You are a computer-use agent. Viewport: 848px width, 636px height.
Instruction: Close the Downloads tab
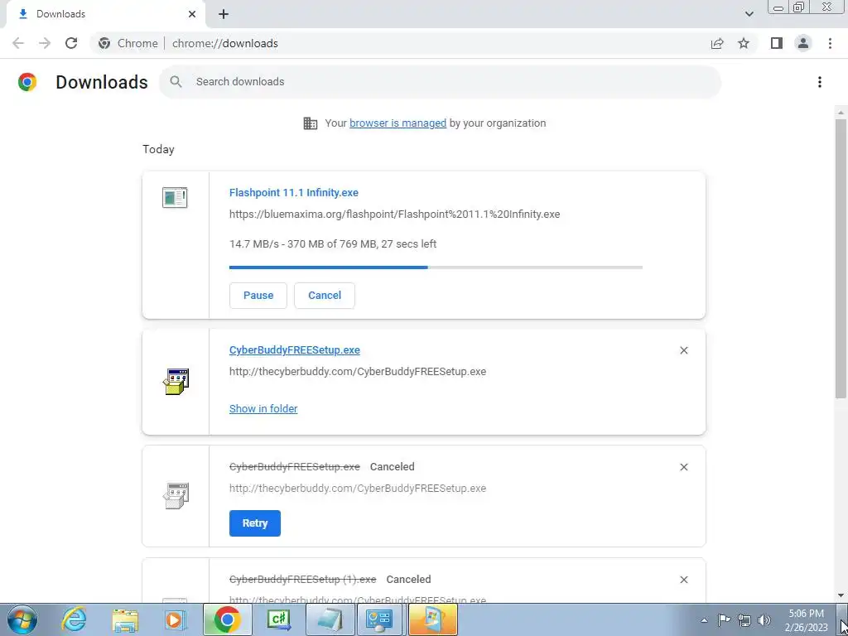tap(192, 14)
